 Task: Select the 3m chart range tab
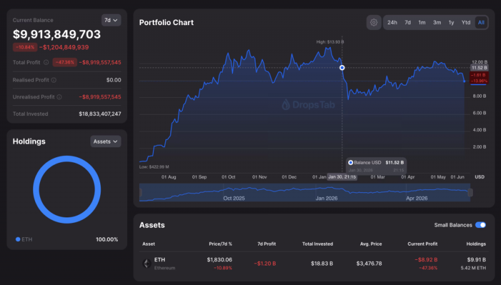(x=436, y=23)
